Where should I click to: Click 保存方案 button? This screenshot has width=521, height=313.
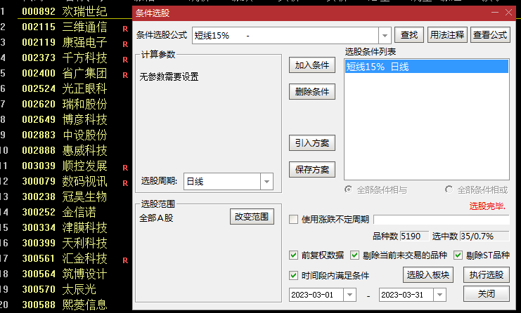click(312, 169)
